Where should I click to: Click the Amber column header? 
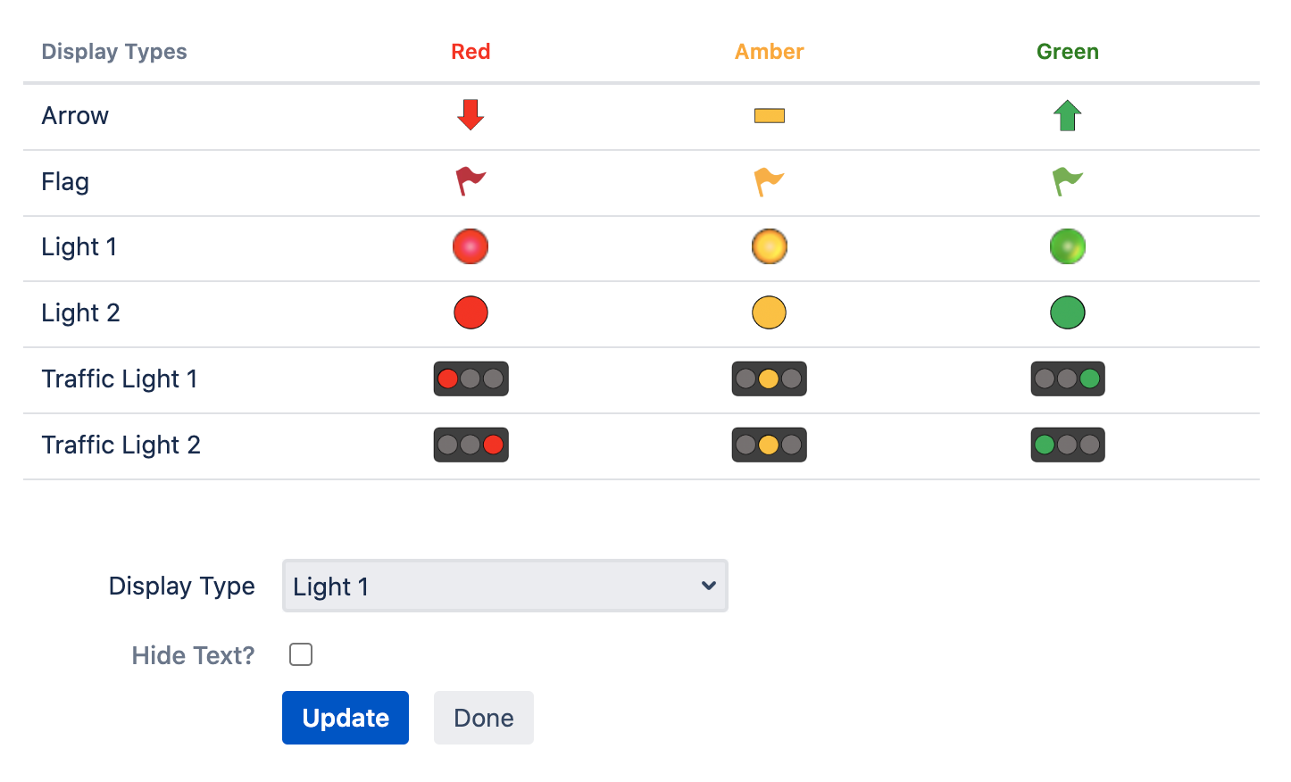click(x=769, y=52)
